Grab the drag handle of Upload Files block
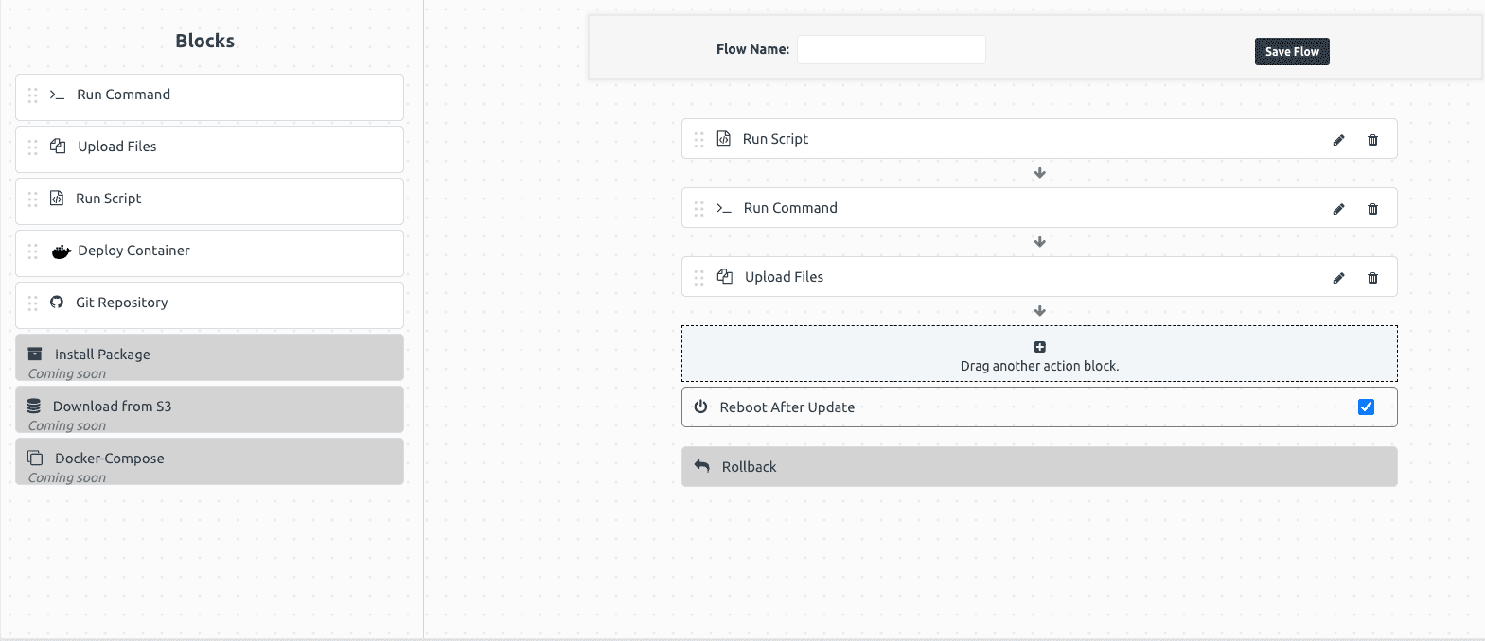 pos(33,147)
